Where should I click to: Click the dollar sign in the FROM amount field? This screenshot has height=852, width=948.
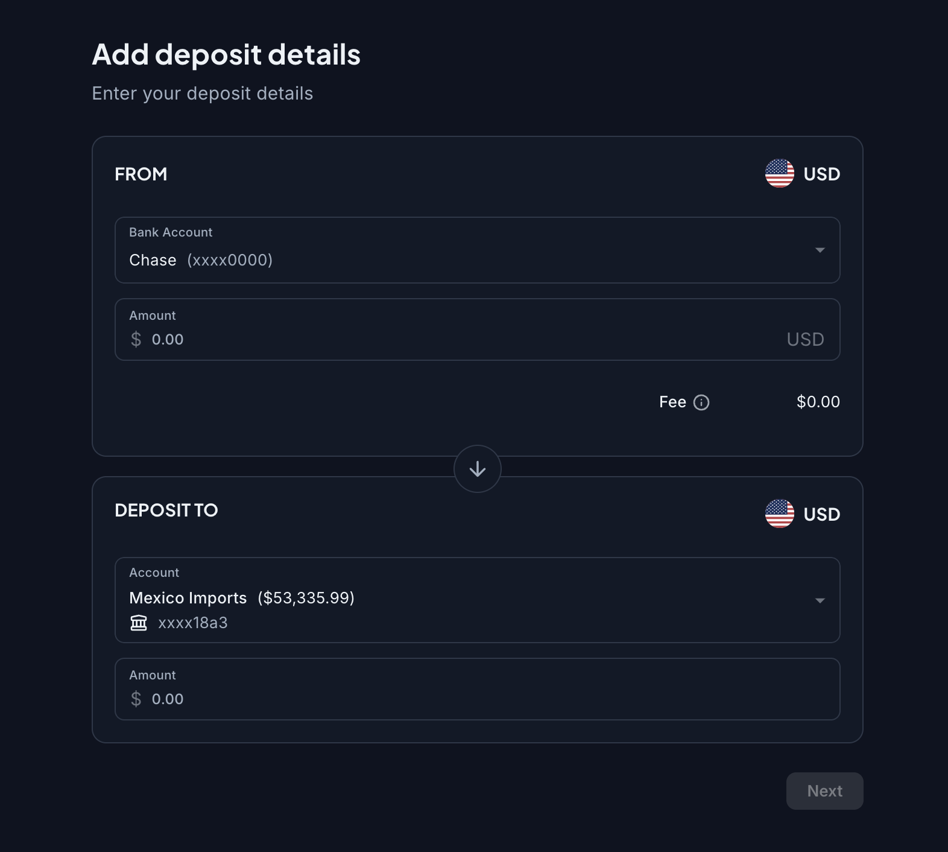(x=136, y=340)
